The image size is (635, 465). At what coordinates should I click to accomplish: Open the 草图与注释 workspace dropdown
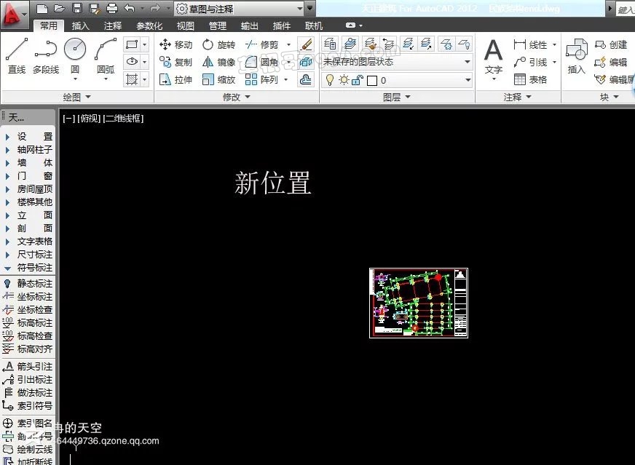point(239,9)
